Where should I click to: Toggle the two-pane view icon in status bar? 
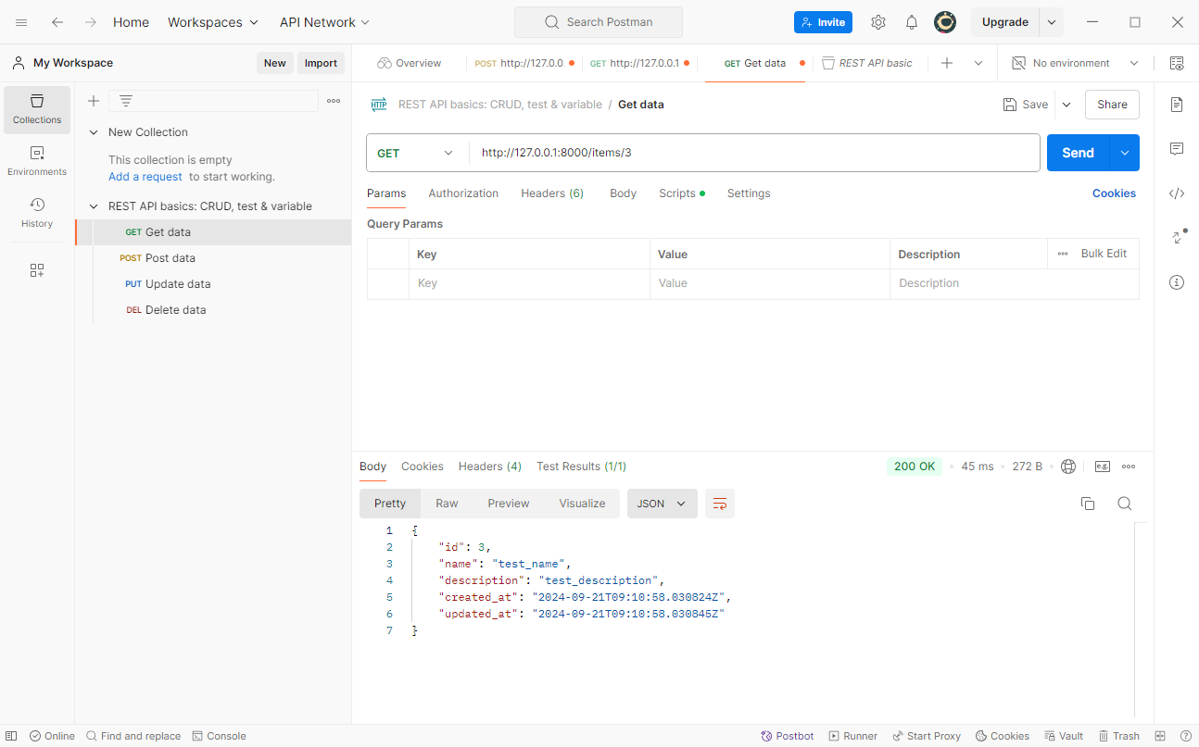1160,736
